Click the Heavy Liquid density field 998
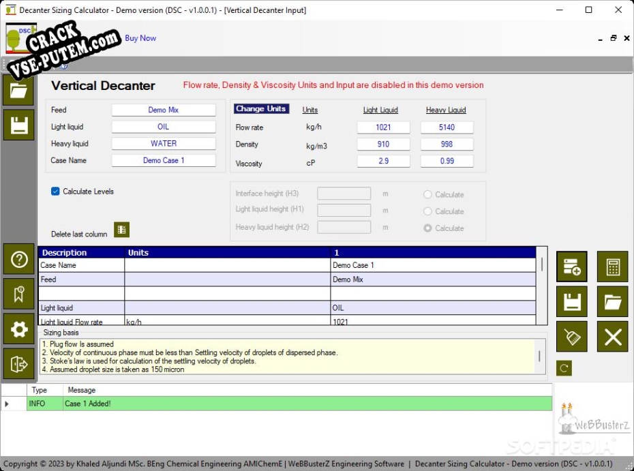 point(447,145)
